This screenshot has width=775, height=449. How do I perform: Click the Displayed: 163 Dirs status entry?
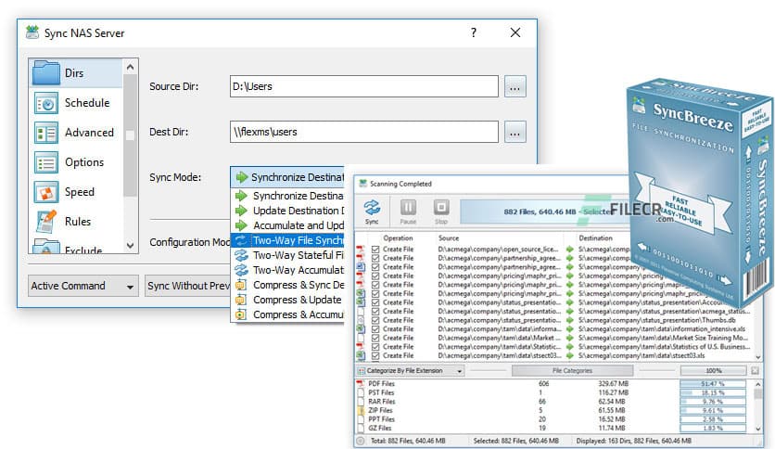(x=634, y=441)
